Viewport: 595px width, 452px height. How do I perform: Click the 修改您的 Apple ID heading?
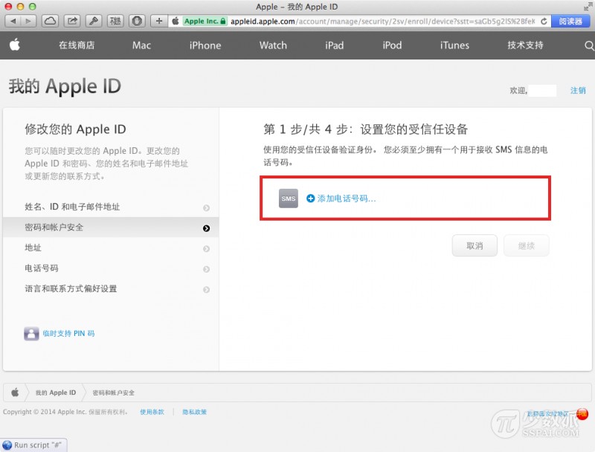pos(76,129)
